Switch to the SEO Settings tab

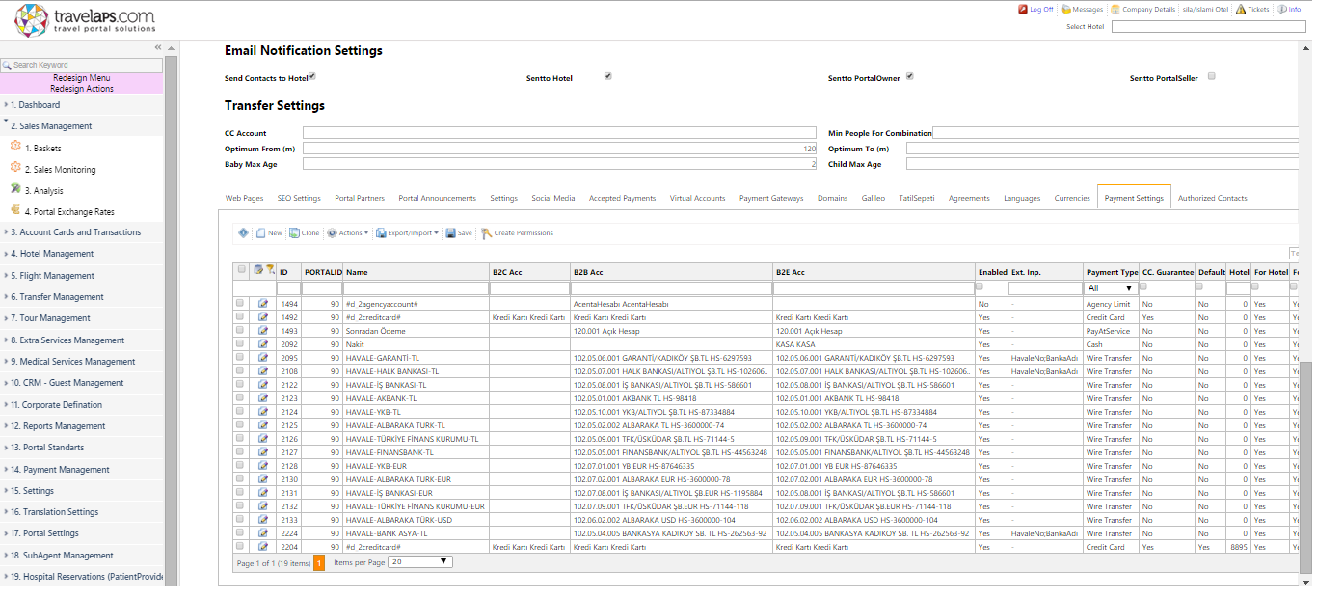[x=299, y=198]
